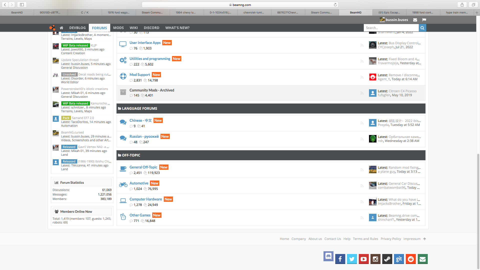Screen dimensions: 480x270
Task: Click the email contact icon in footer
Action: pos(422,259)
